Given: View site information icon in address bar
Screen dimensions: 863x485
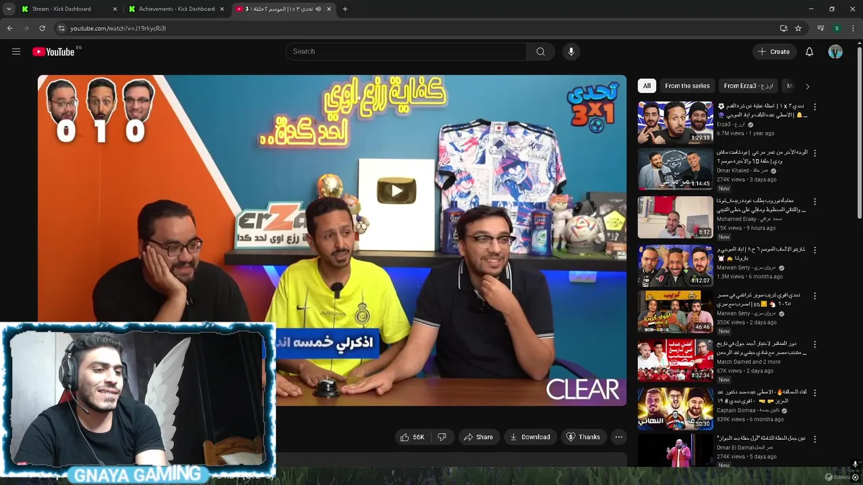Looking at the screenshot, I should pos(61,28).
